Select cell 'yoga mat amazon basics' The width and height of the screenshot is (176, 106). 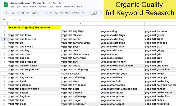34,66
